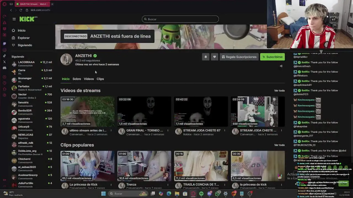Open the Windows Start menu
The image size is (353, 198).
pyautogui.click(x=103, y=194)
